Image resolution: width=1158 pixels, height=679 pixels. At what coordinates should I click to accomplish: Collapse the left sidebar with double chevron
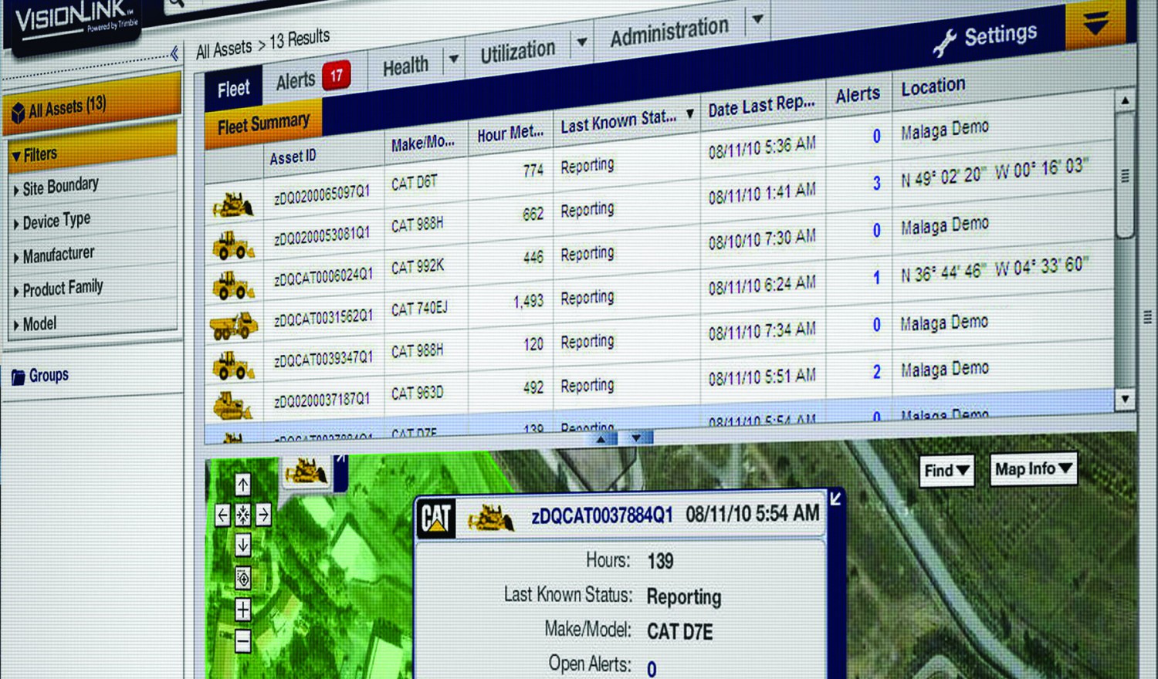click(x=174, y=53)
